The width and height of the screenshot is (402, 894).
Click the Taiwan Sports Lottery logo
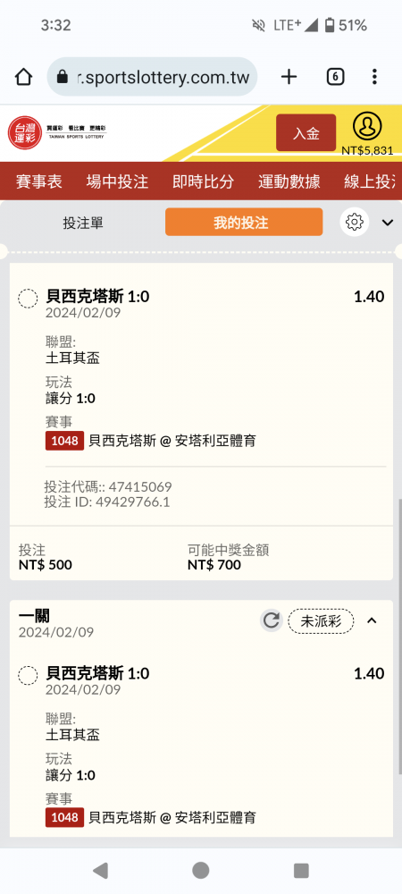[x=57, y=133]
